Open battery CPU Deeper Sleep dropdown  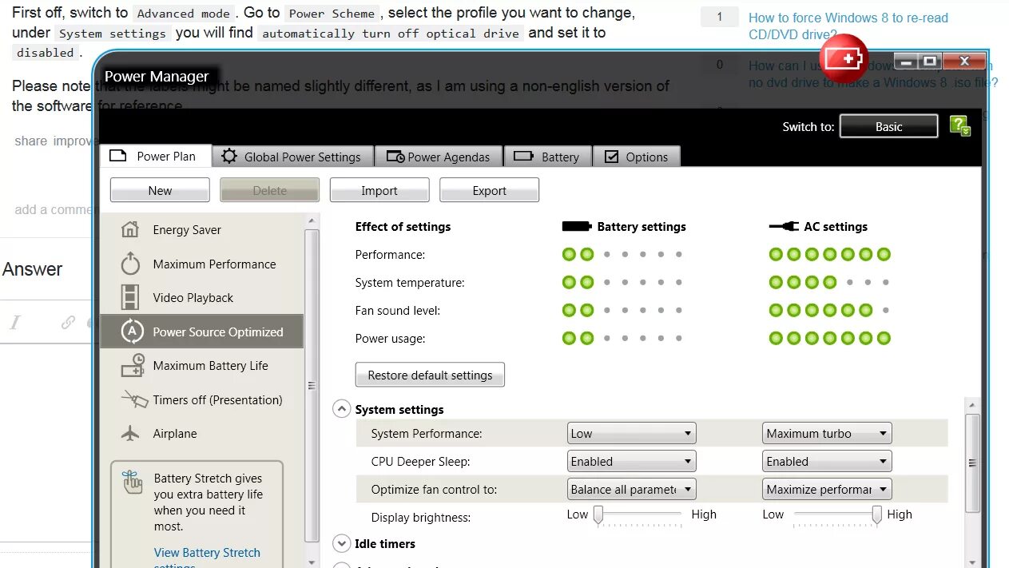click(x=631, y=462)
